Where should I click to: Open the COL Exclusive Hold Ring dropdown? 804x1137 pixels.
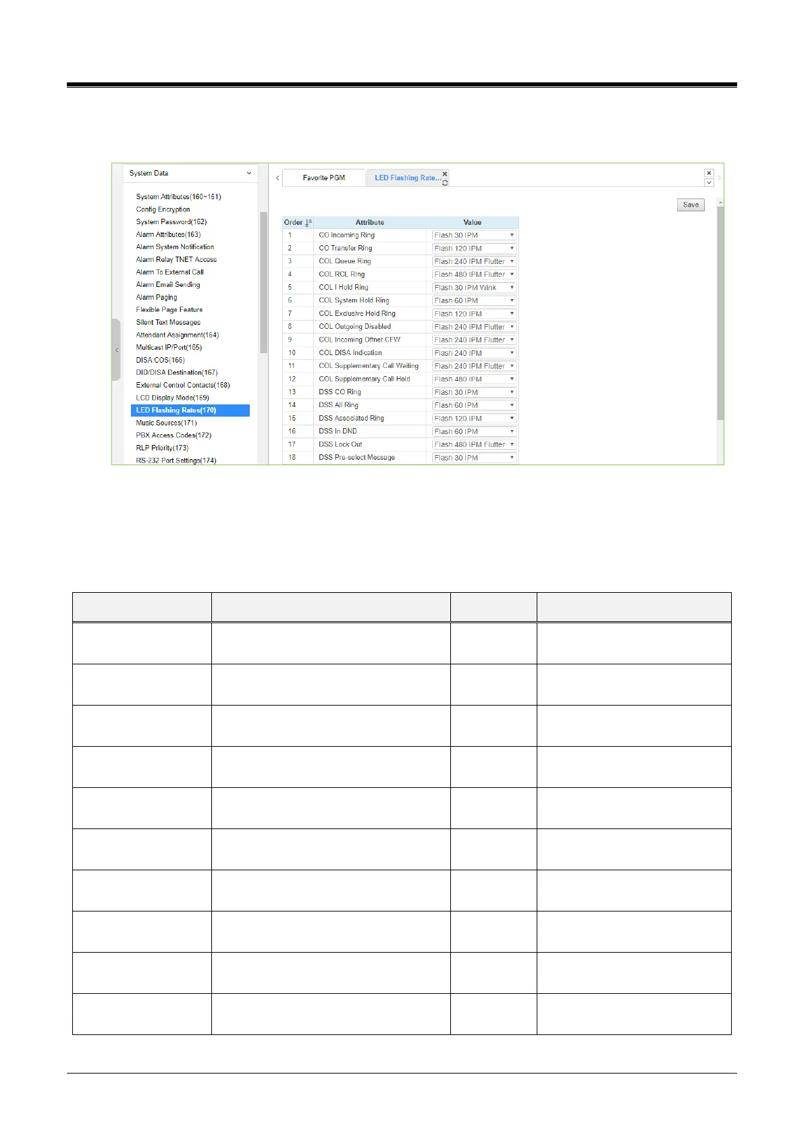tap(474, 314)
